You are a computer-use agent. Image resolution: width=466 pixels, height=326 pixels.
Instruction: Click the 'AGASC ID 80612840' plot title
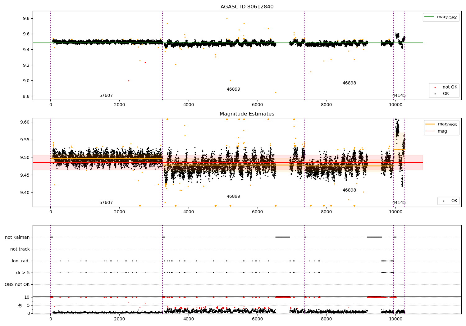coord(247,7)
